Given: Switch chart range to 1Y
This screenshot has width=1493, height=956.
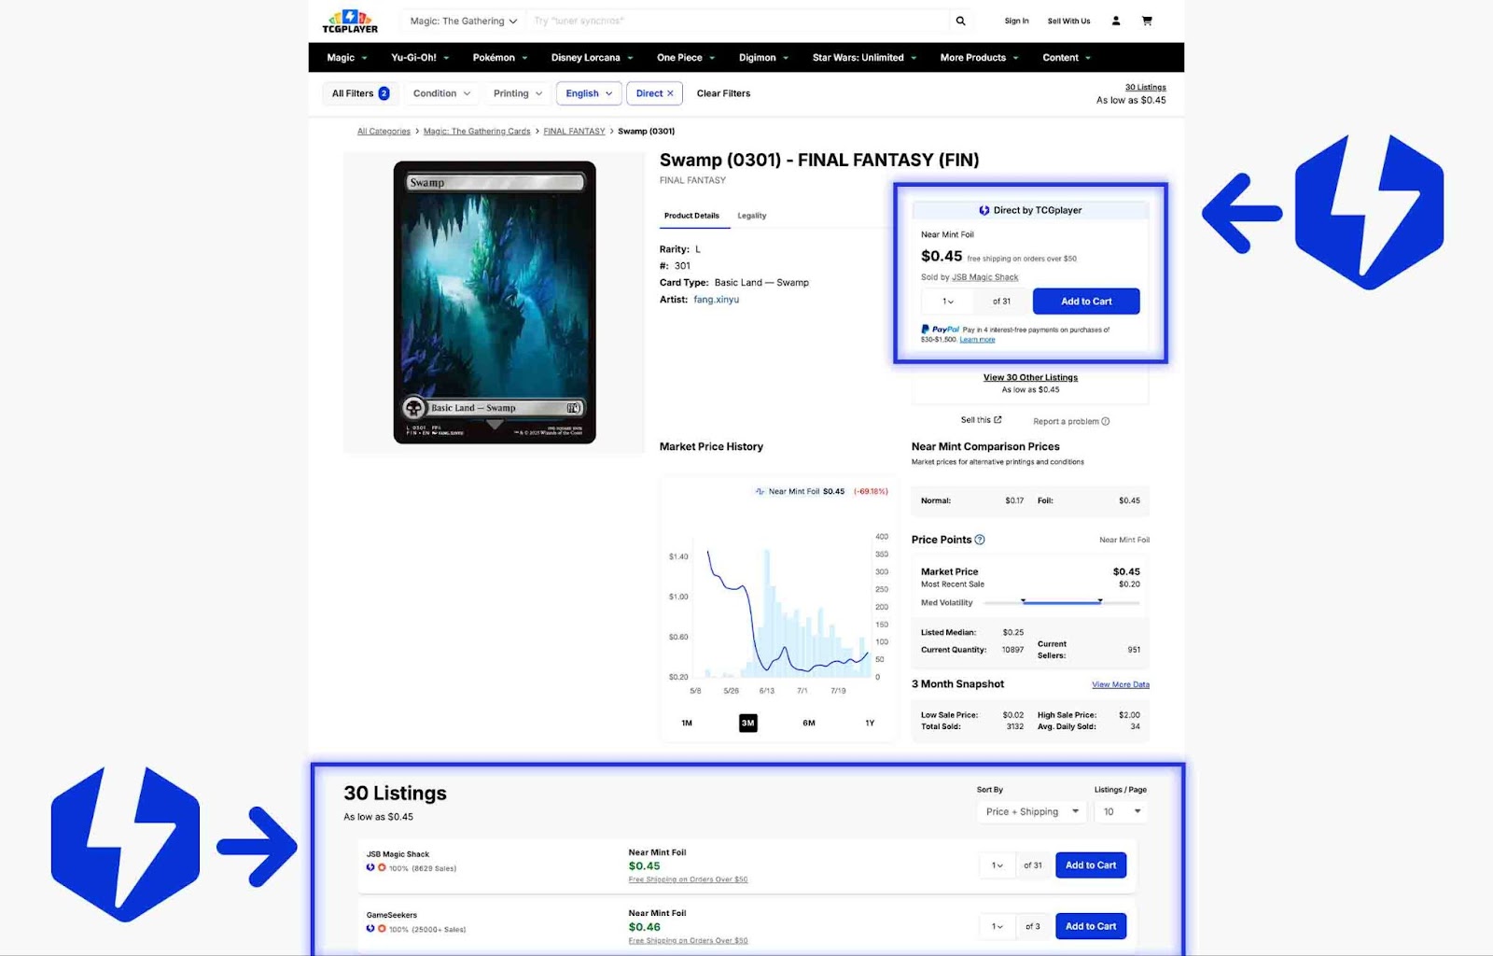Looking at the screenshot, I should click(x=870, y=723).
